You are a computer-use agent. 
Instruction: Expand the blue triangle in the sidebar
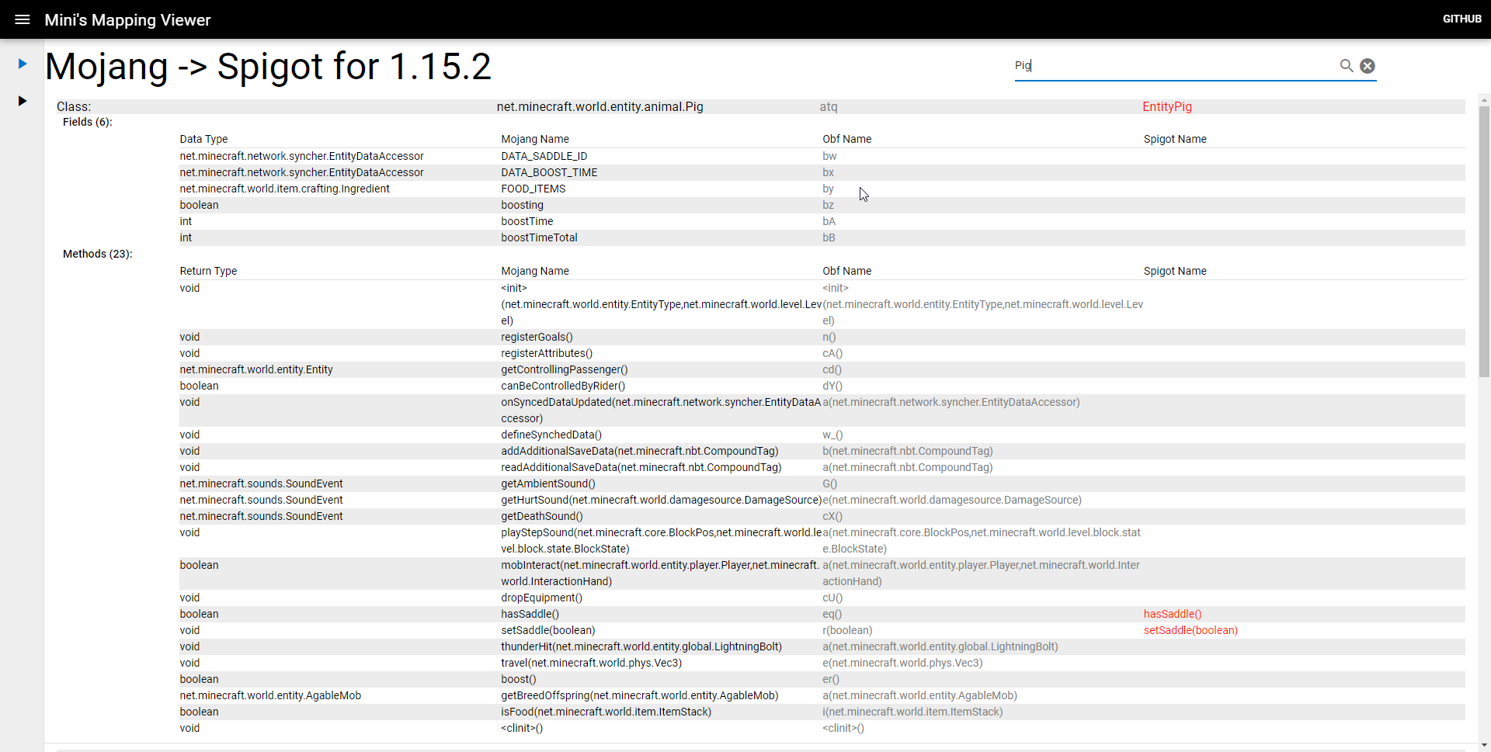[23, 63]
